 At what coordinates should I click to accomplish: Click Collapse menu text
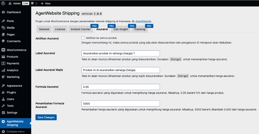(x=16, y=132)
